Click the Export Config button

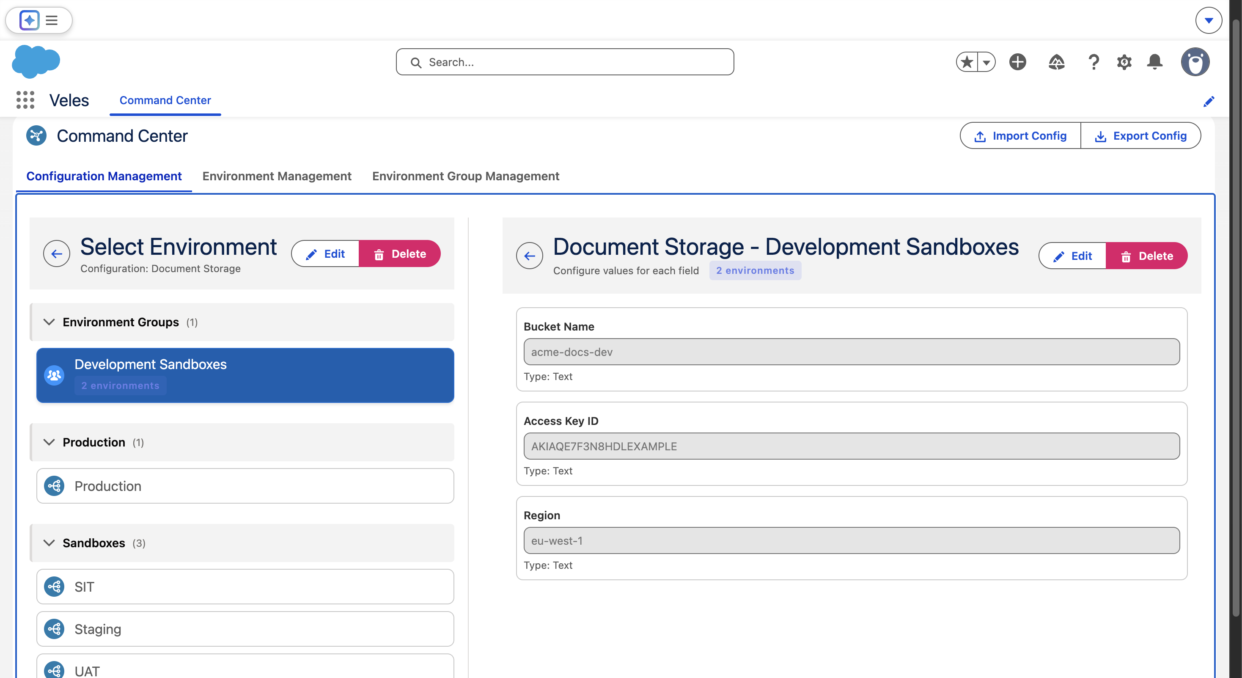coord(1141,135)
